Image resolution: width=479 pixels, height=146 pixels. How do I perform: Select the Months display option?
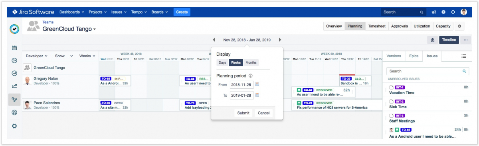coord(251,62)
